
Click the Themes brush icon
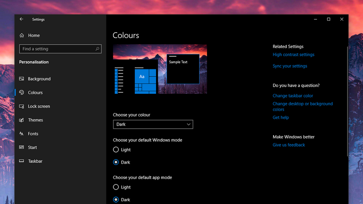pyautogui.click(x=21, y=120)
